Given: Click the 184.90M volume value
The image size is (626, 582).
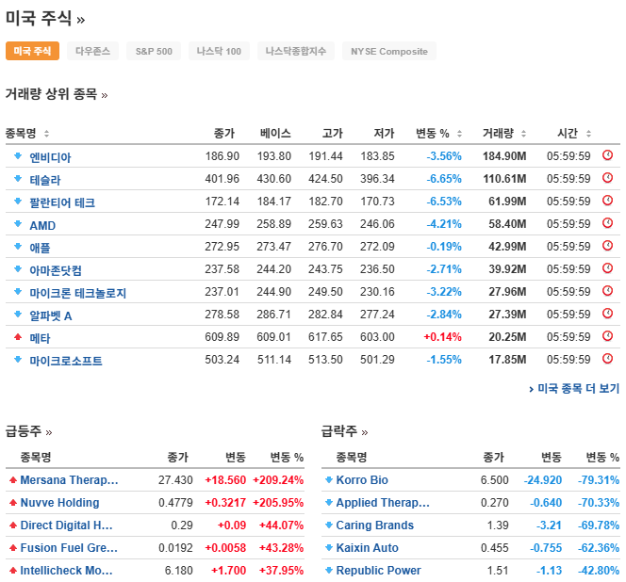Looking at the screenshot, I should click(x=504, y=156).
